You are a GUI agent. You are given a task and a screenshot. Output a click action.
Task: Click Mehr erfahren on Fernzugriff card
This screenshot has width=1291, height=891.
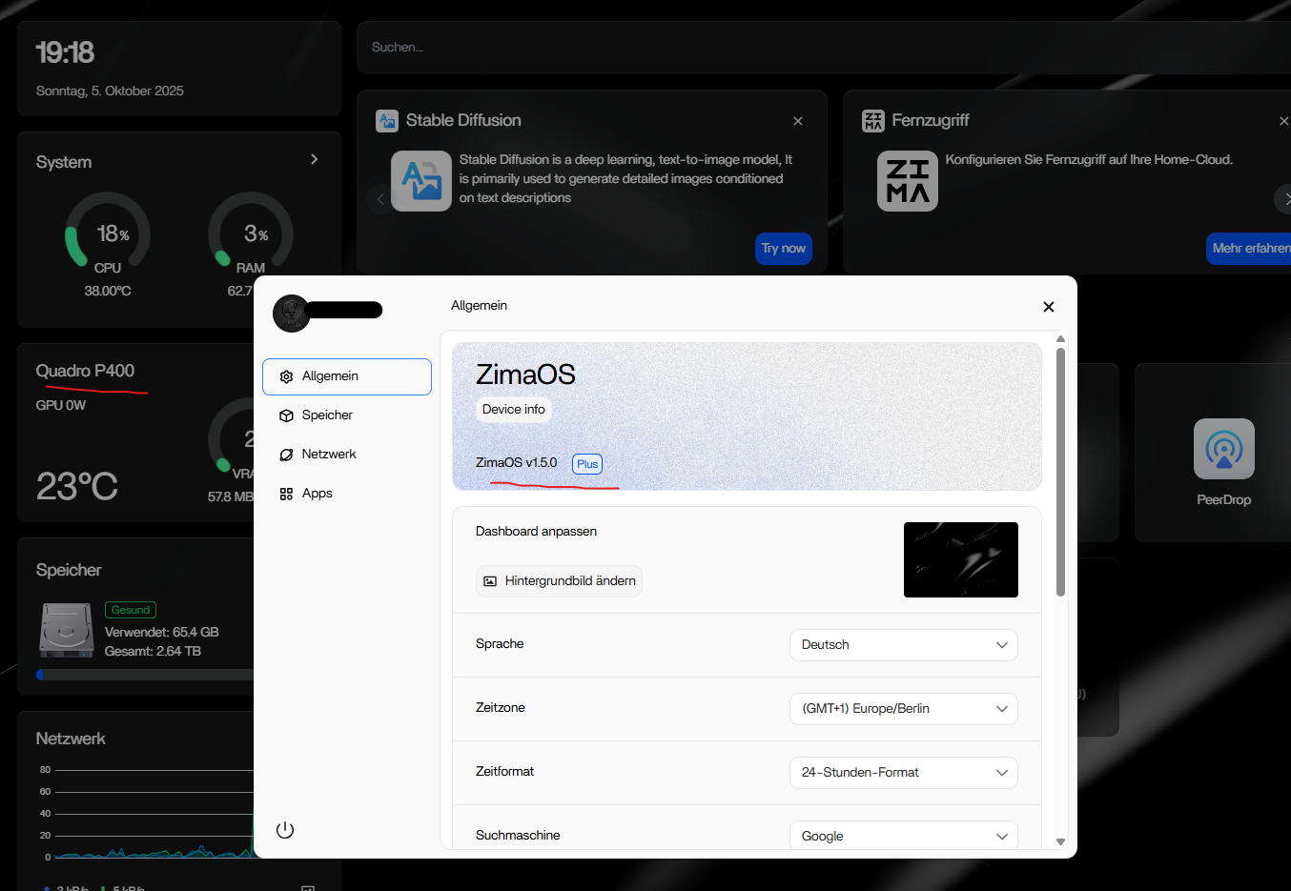click(1249, 249)
